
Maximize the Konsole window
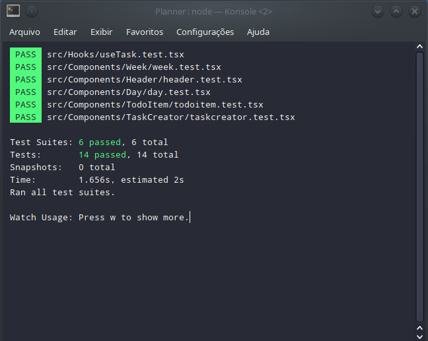coord(396,11)
